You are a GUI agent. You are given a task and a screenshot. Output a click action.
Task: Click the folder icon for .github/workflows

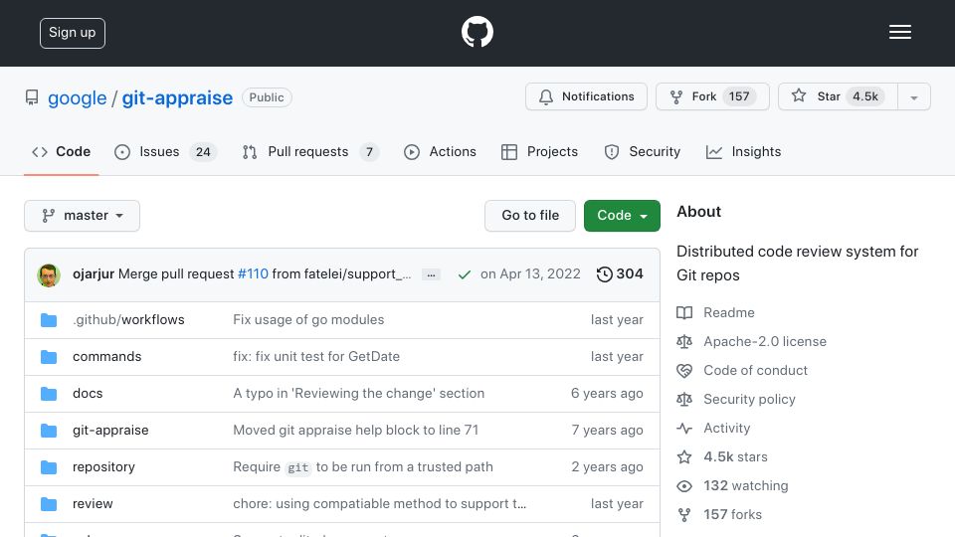pyautogui.click(x=49, y=320)
